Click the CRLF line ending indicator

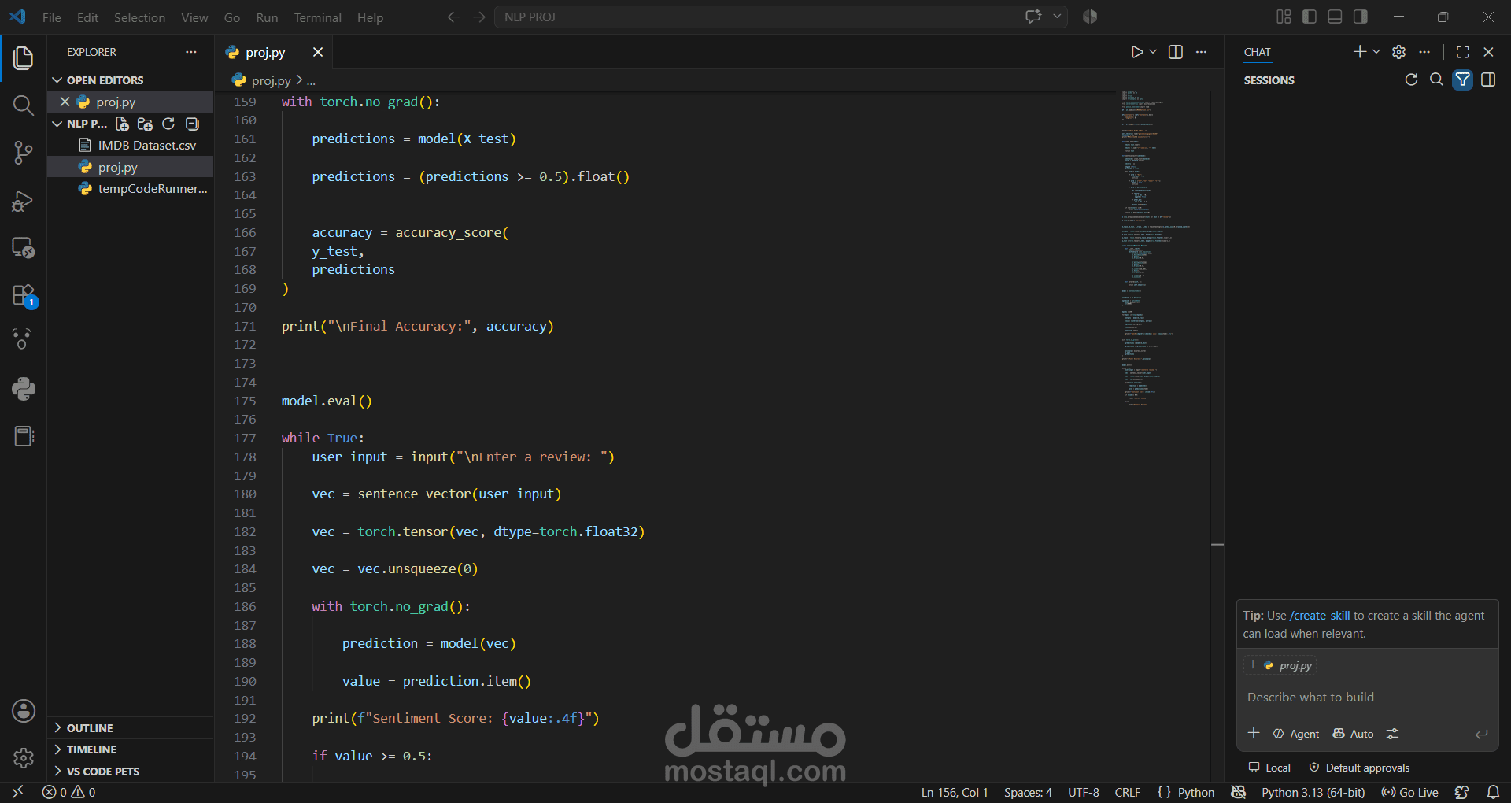coord(1127,792)
